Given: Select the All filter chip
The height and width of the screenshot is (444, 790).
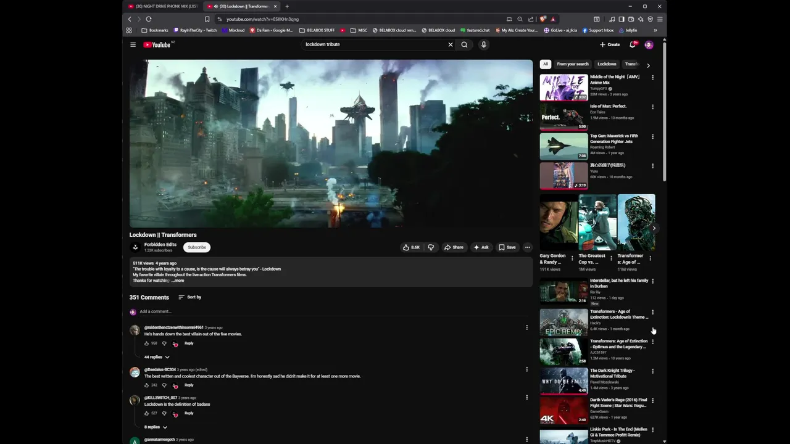Looking at the screenshot, I should (x=545, y=64).
